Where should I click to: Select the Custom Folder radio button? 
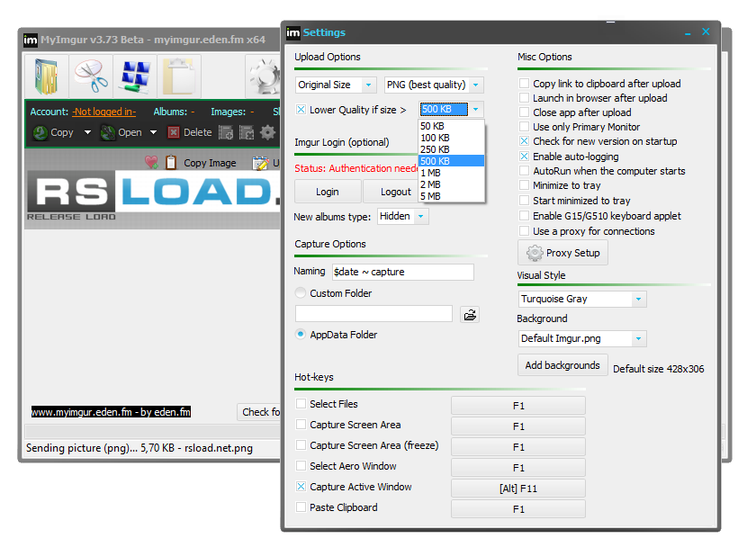pyautogui.click(x=300, y=293)
